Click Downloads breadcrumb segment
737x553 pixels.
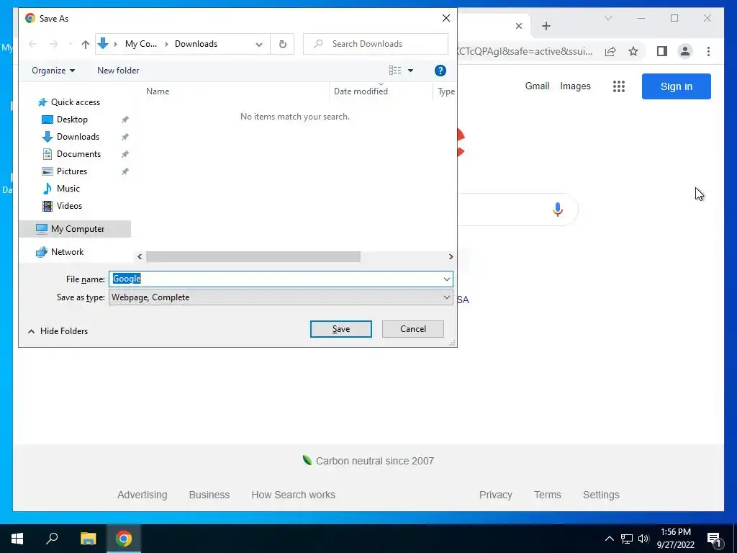pos(196,44)
